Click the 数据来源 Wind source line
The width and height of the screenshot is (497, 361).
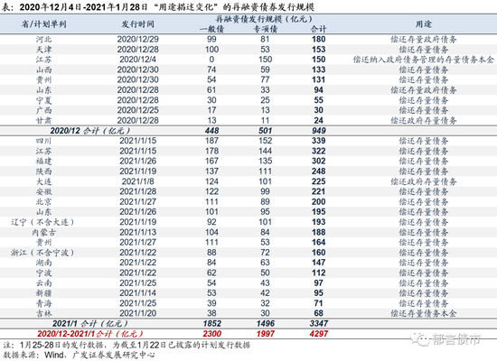point(79,355)
